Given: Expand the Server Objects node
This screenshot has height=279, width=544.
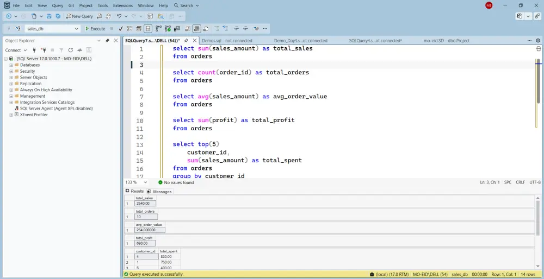Looking at the screenshot, I should point(11,78).
